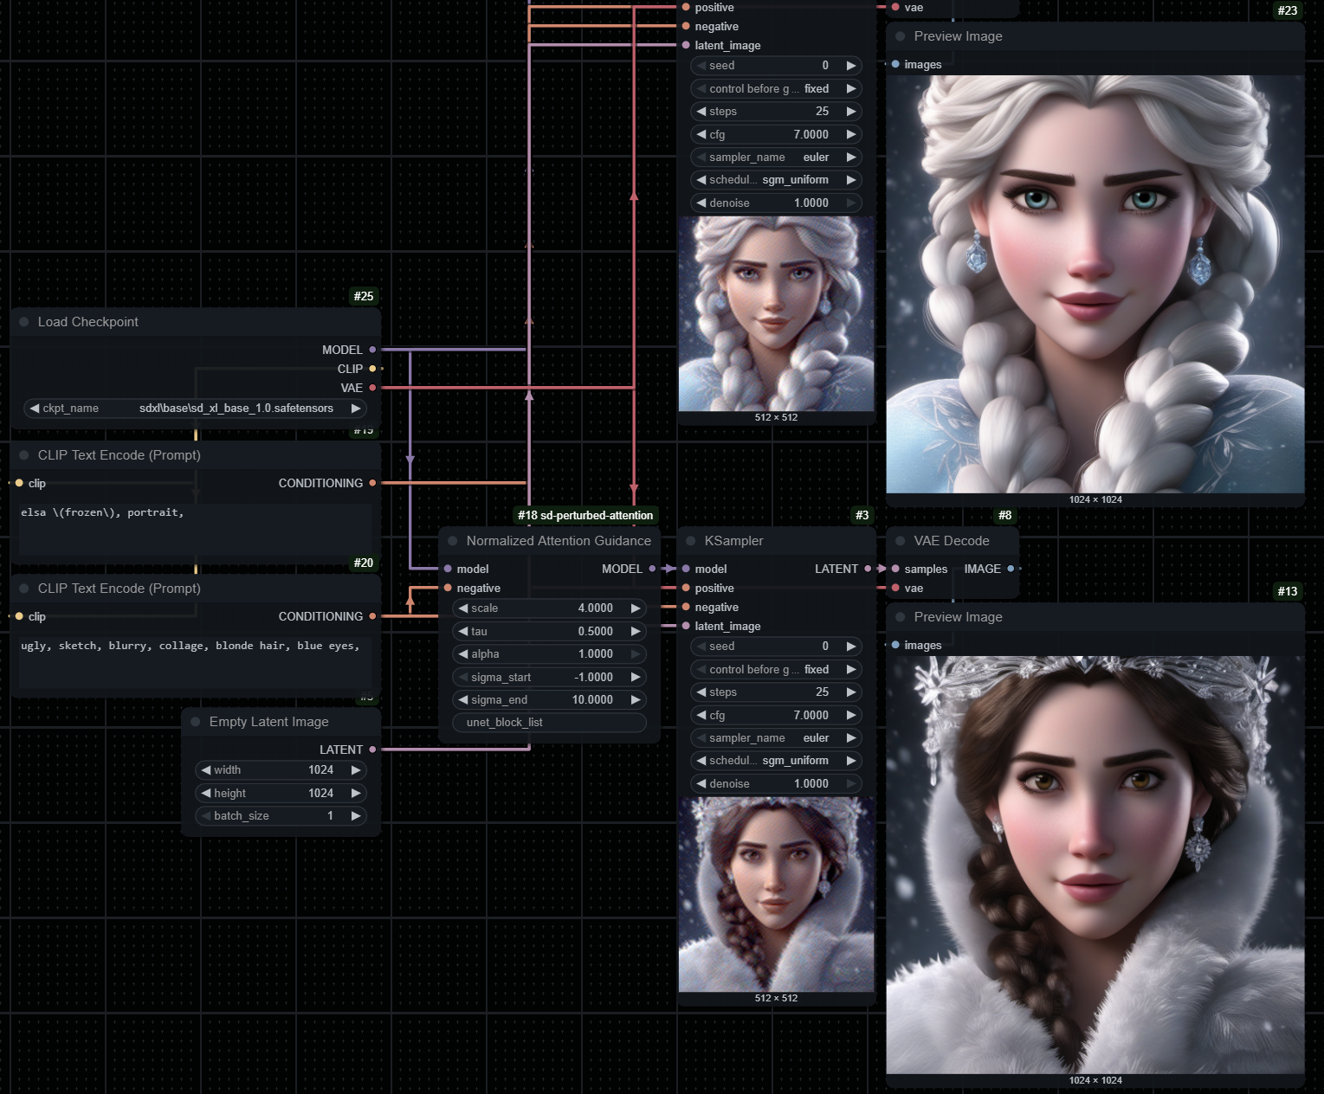Open the ckpt_name checkpoint selector
The image size is (1324, 1094).
(195, 409)
